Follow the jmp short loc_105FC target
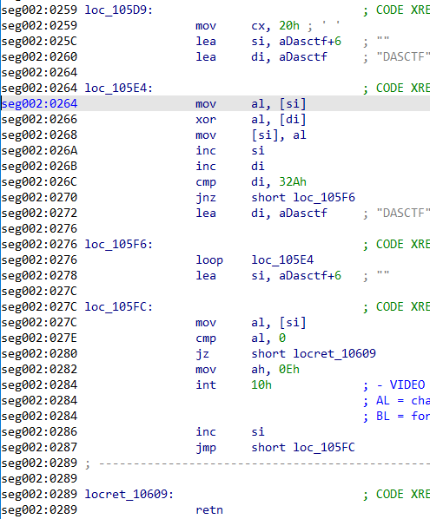Image resolution: width=430 pixels, height=519 pixels. tap(324, 448)
